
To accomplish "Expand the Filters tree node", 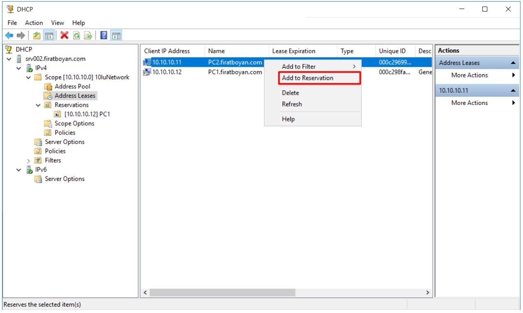I will pos(28,161).
